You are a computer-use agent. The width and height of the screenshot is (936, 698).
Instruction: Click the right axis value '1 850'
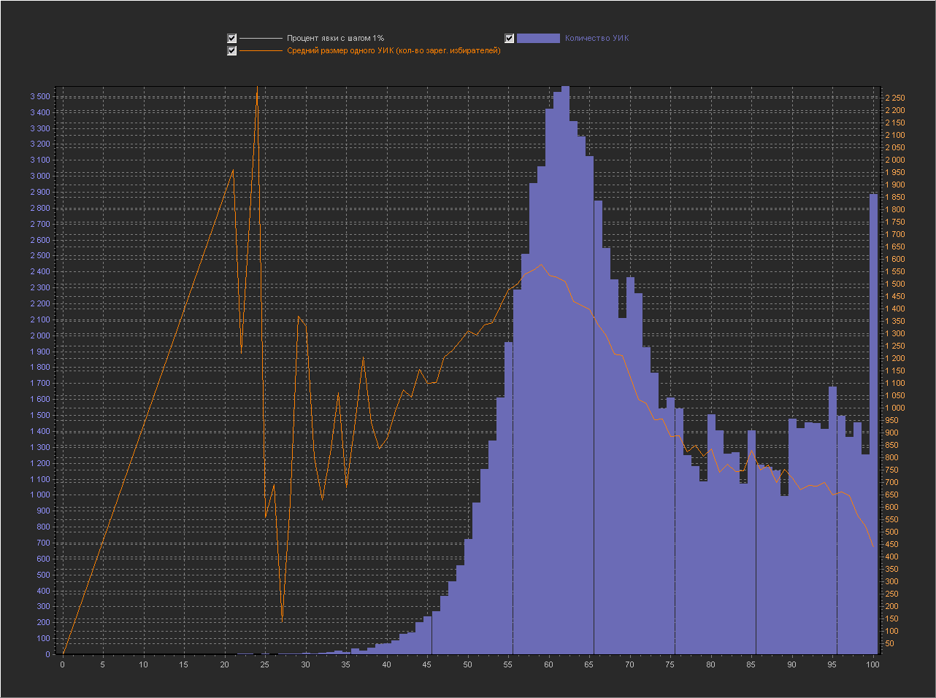tap(894, 197)
